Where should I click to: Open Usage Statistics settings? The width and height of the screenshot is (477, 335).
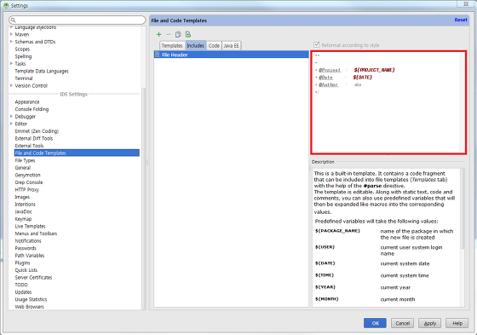pos(31,299)
